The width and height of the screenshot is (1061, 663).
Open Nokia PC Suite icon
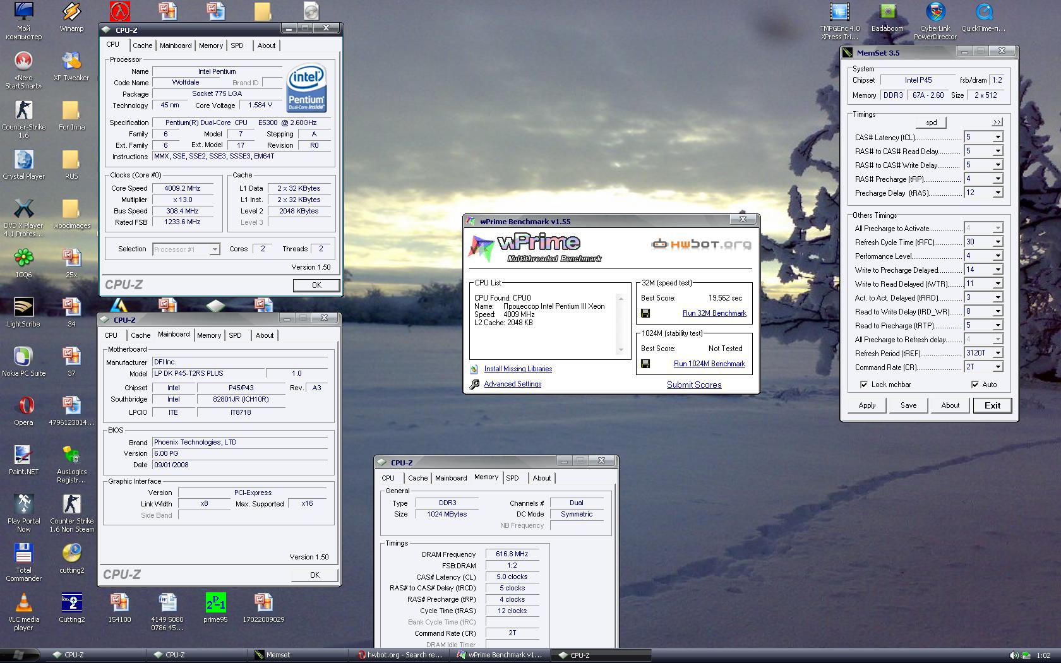pyautogui.click(x=23, y=361)
